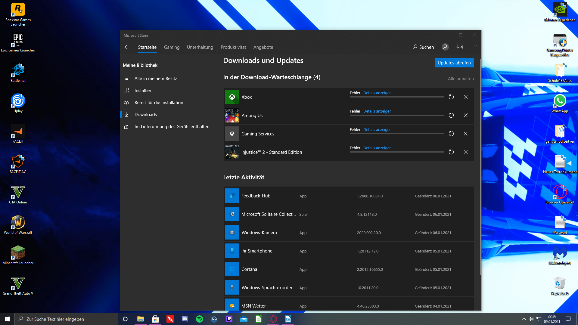
Task: Open Bereit für die Installation section
Action: [x=159, y=102]
